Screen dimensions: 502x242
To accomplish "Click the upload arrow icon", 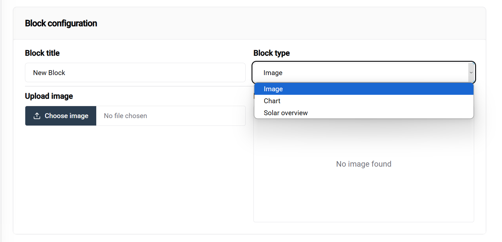I will tap(37, 116).
